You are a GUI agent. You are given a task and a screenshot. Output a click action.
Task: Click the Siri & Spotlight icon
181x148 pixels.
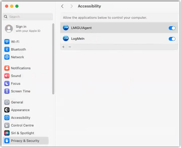(x=7, y=133)
